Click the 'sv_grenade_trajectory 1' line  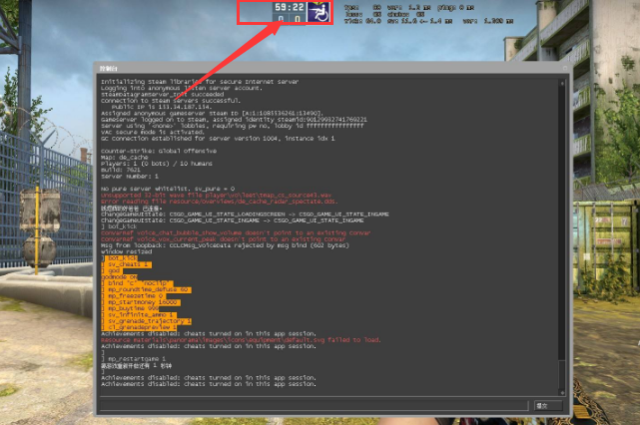tap(146, 321)
